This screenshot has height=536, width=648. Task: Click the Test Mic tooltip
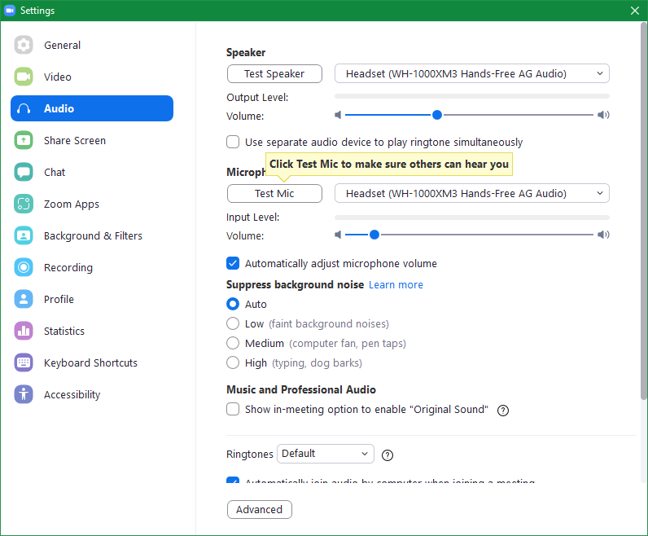(x=389, y=165)
